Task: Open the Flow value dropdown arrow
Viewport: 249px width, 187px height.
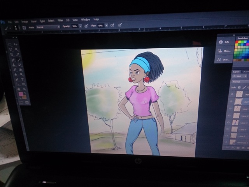Action: pos(106,26)
